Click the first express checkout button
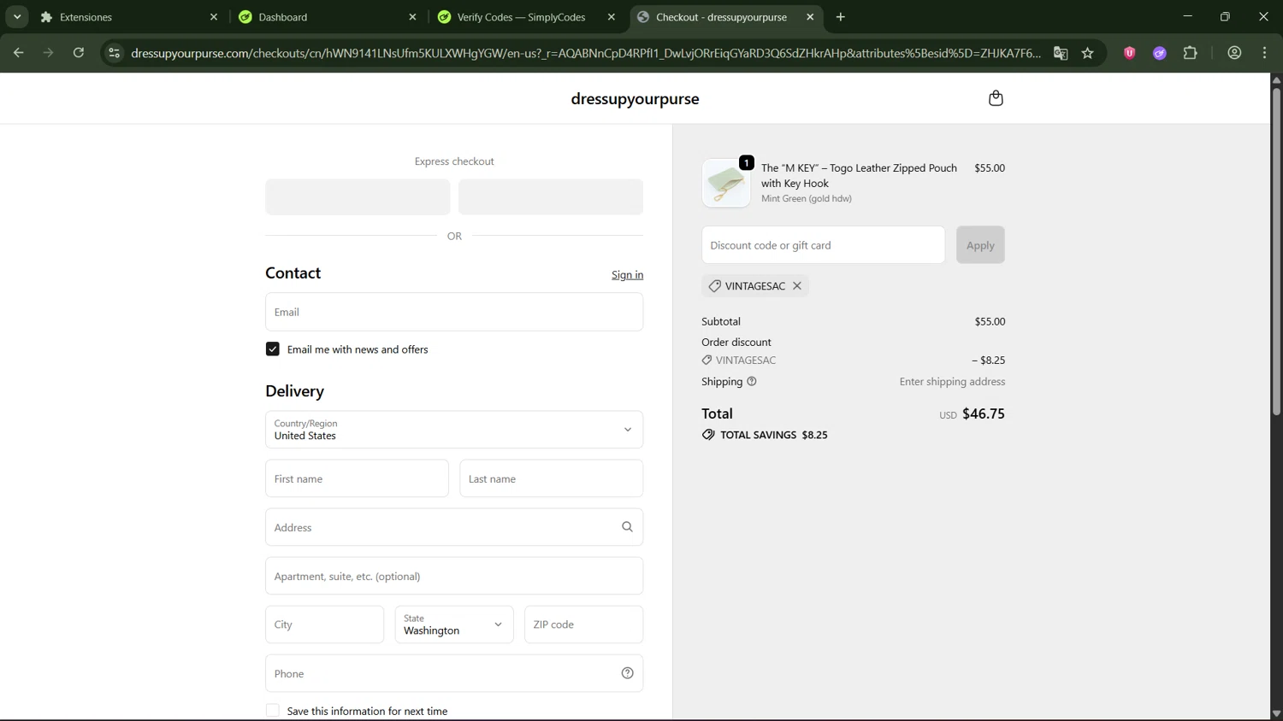The width and height of the screenshot is (1283, 721). point(358,197)
